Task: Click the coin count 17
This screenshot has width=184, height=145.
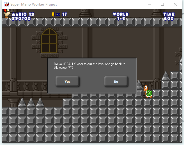Action: (x=65, y=14)
